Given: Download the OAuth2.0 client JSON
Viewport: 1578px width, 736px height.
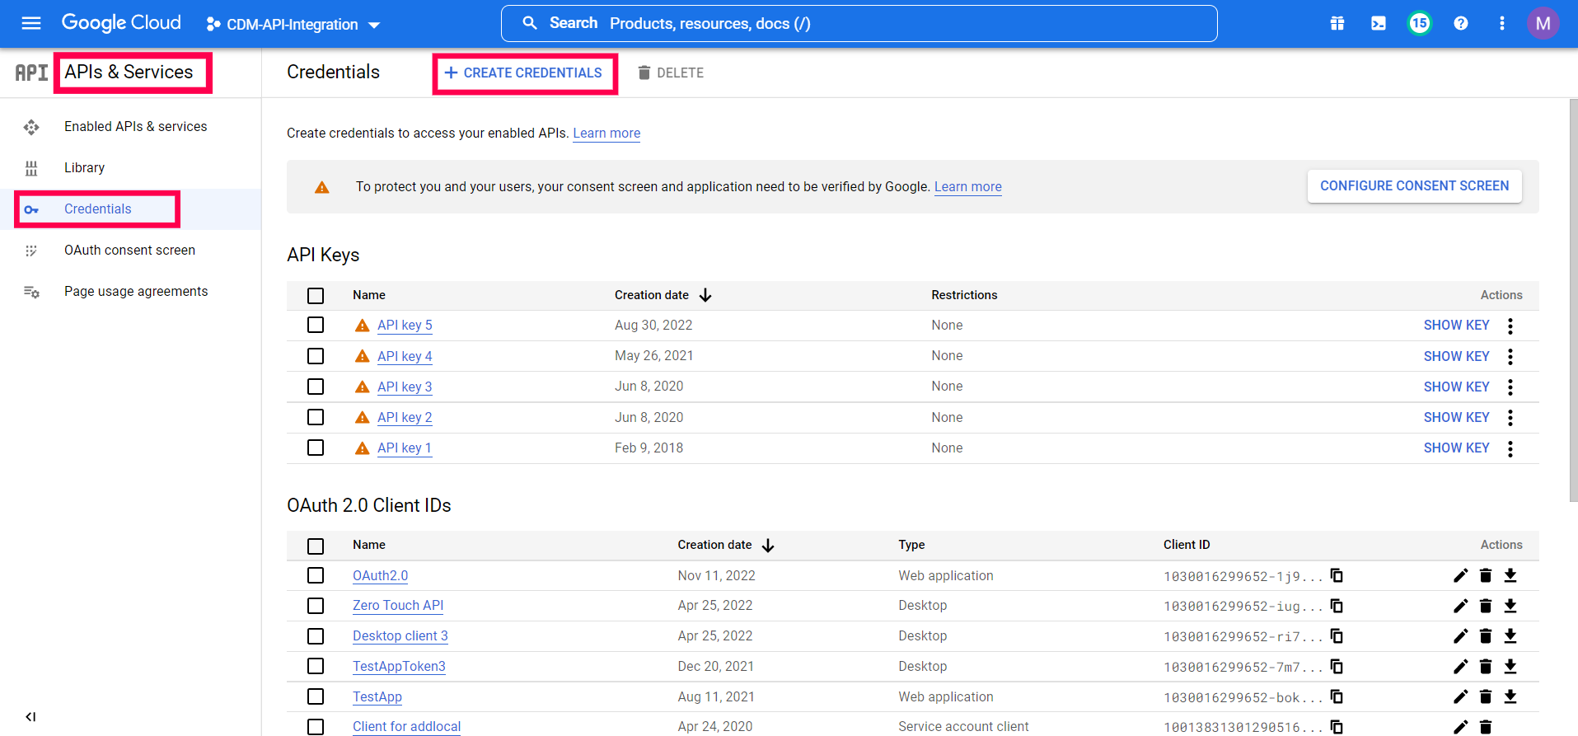Looking at the screenshot, I should (x=1510, y=575).
